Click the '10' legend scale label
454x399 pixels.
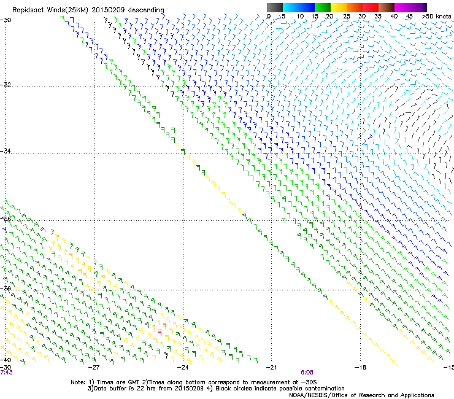[x=300, y=17]
